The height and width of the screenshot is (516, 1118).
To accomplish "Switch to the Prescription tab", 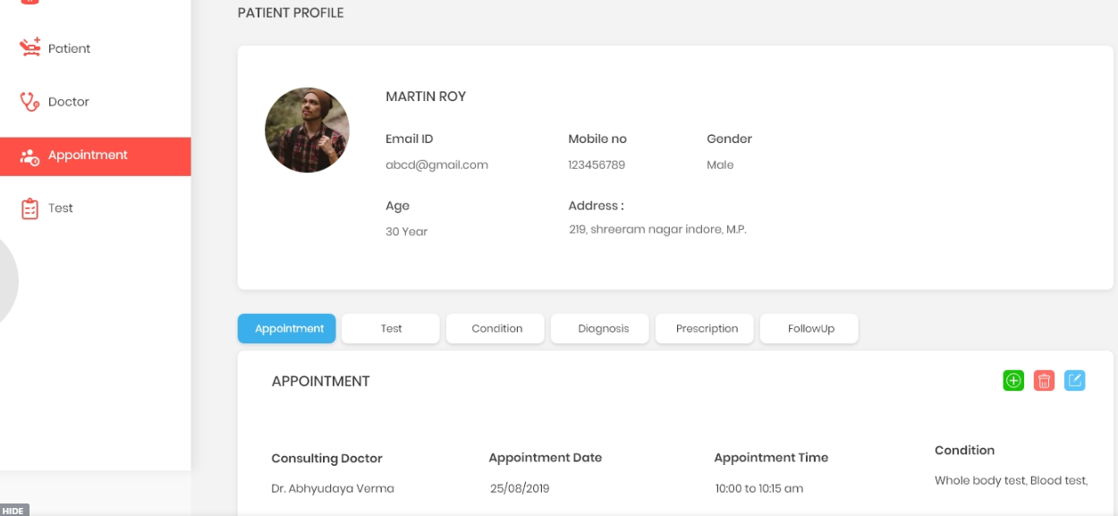I will (x=704, y=328).
